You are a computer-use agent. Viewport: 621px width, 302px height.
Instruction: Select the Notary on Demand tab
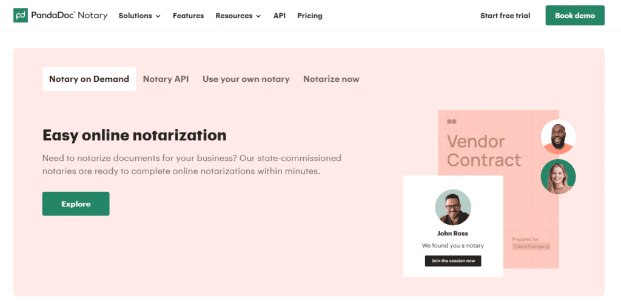(x=89, y=79)
